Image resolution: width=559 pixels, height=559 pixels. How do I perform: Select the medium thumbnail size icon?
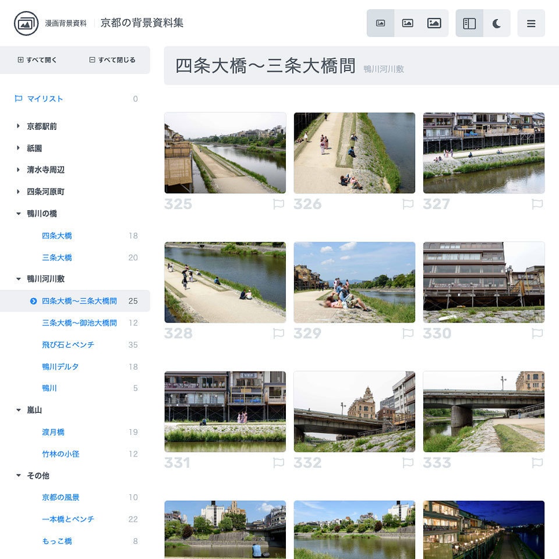tap(408, 23)
